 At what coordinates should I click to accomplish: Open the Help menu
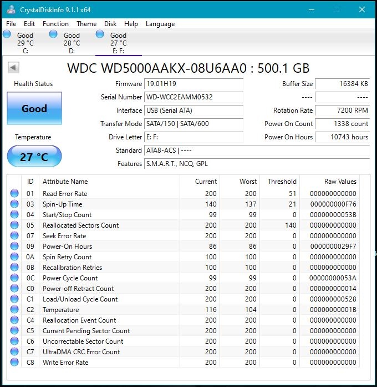(x=131, y=24)
